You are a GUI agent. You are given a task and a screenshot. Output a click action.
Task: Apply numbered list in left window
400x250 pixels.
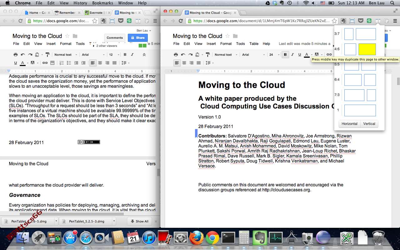point(62,63)
